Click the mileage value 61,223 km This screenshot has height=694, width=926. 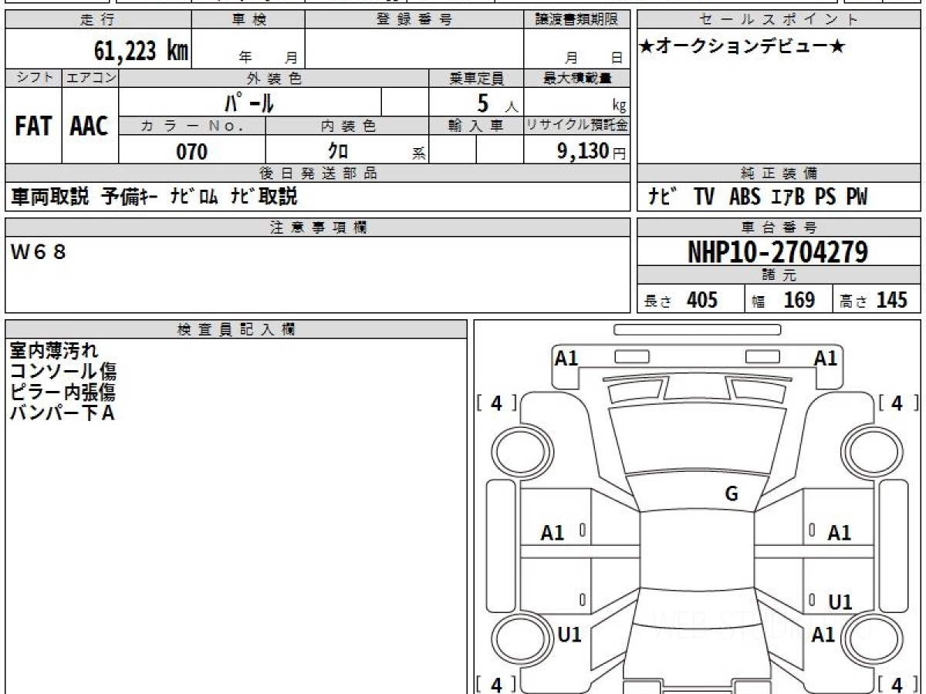[141, 51]
